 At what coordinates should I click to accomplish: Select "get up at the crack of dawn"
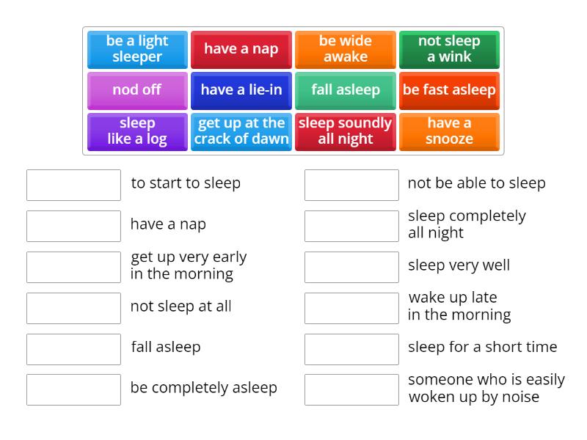coord(241,131)
